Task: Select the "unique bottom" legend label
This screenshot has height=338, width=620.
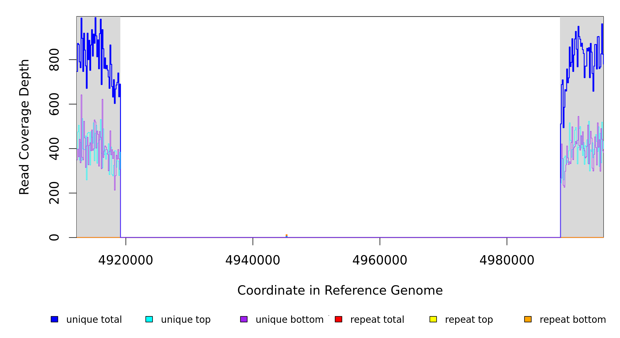Action: 289,320
